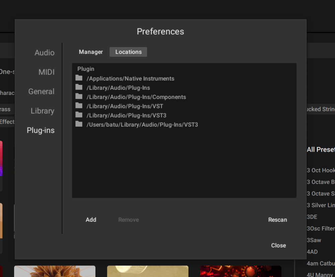335x277 pixels.
Task: Select the 3DE preset
Action: click(x=312, y=217)
